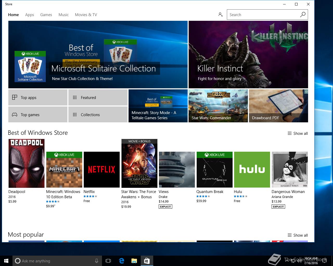Open Task View from the taskbar

(x=108, y=261)
